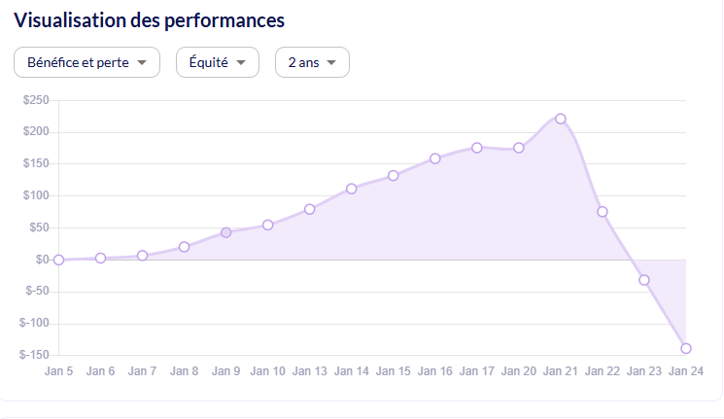Click the Jan 15 chart marker
724x419 pixels.
coord(394,176)
